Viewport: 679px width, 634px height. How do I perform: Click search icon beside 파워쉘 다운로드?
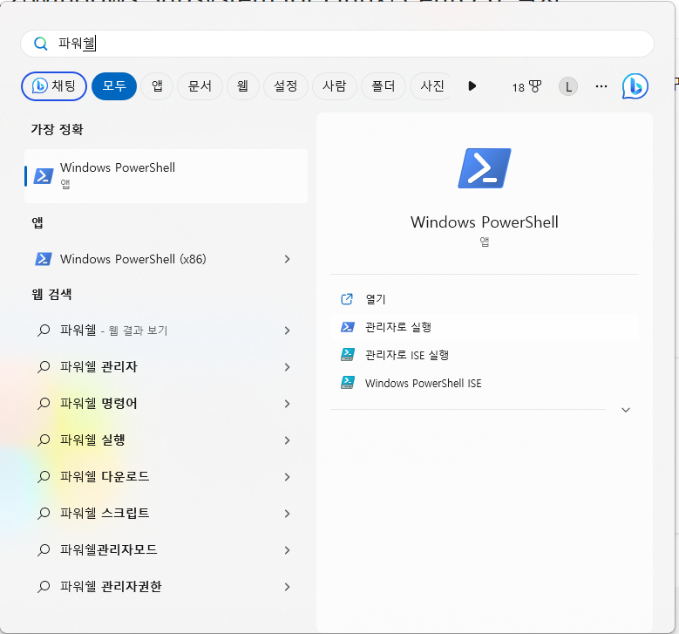(44, 477)
